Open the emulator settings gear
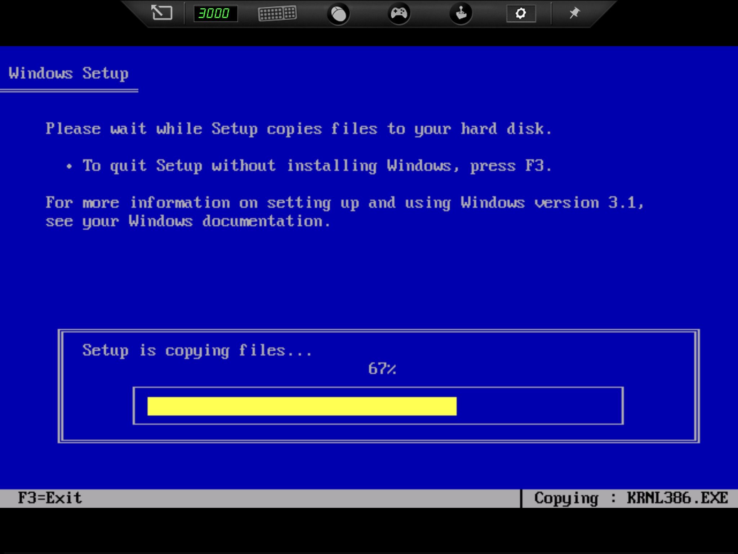The image size is (738, 554). [x=521, y=13]
